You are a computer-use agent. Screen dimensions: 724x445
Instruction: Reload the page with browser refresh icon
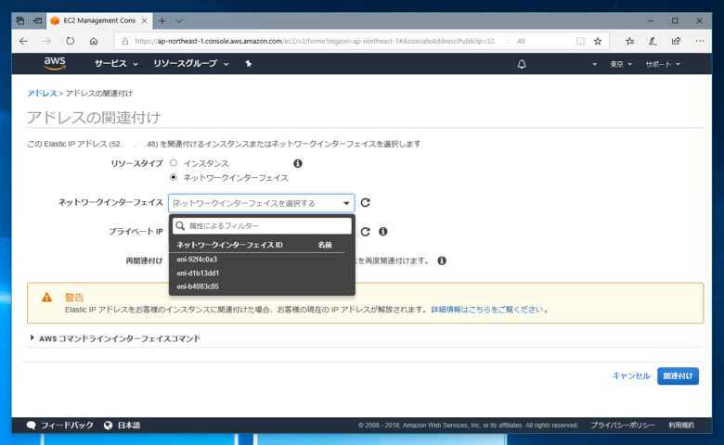tap(71, 41)
